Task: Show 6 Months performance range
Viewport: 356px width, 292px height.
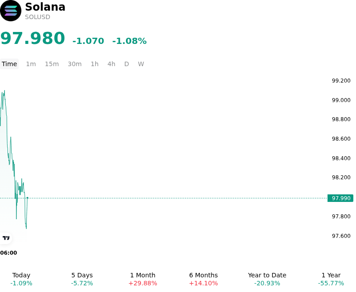Action: pyautogui.click(x=203, y=279)
